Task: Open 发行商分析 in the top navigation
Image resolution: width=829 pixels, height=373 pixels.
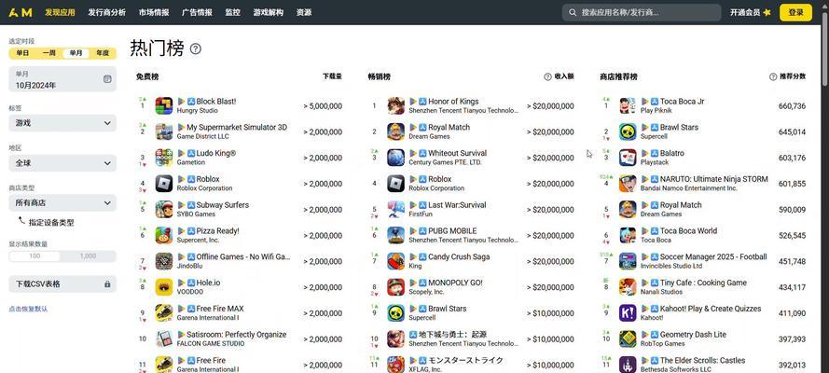Action: pos(107,12)
